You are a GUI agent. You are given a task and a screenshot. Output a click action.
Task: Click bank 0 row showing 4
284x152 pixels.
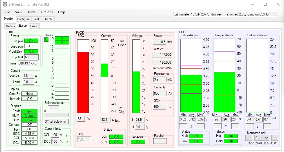coord(62,39)
